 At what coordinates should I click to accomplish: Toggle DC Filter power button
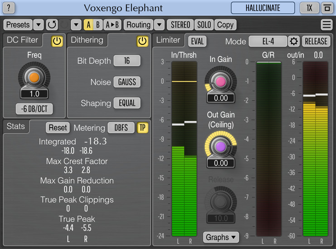[57, 41]
